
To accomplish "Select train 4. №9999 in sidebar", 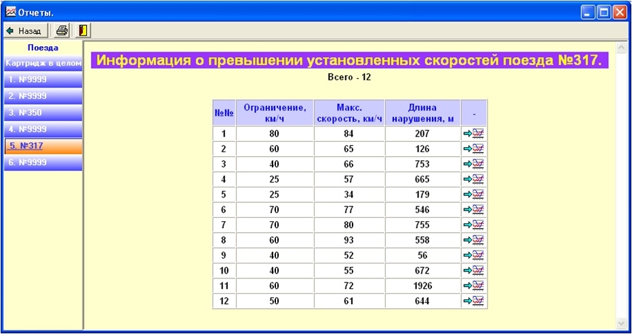I will pos(43,129).
